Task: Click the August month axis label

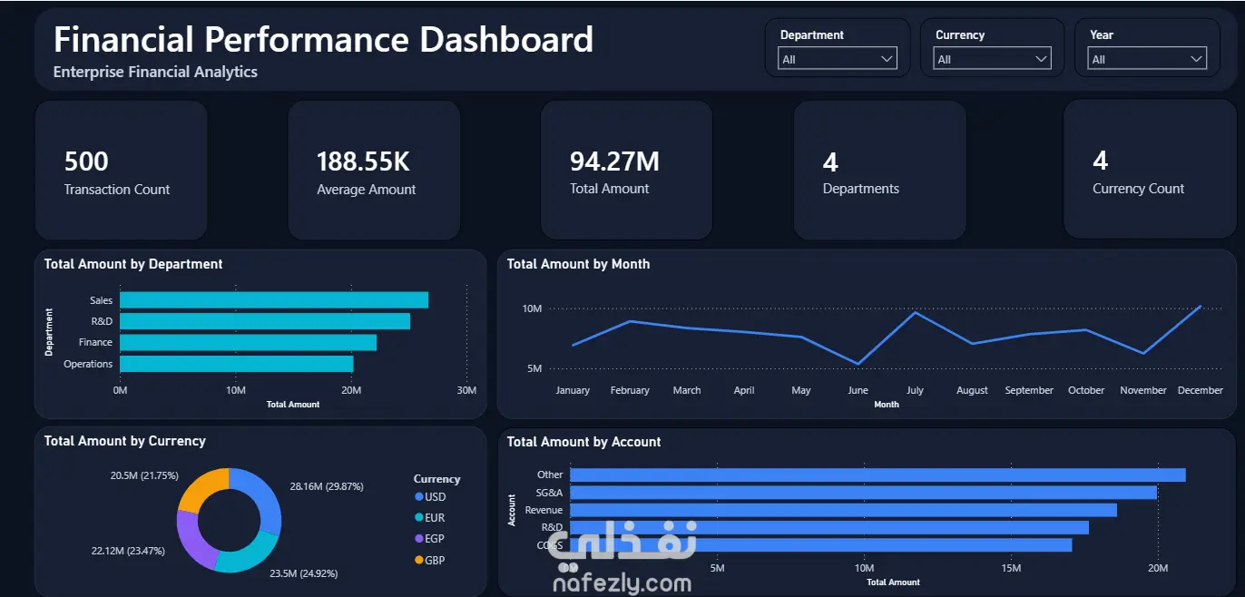Action: (972, 390)
